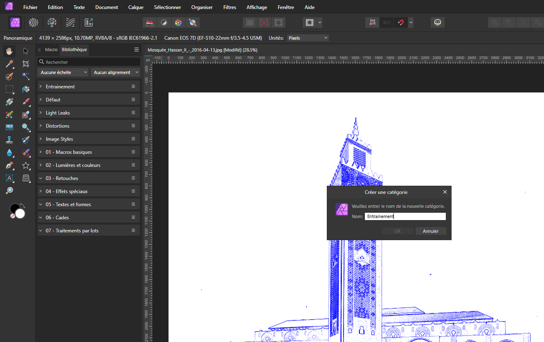
Task: Open the Aucune échelle dropdown
Action: (63, 72)
